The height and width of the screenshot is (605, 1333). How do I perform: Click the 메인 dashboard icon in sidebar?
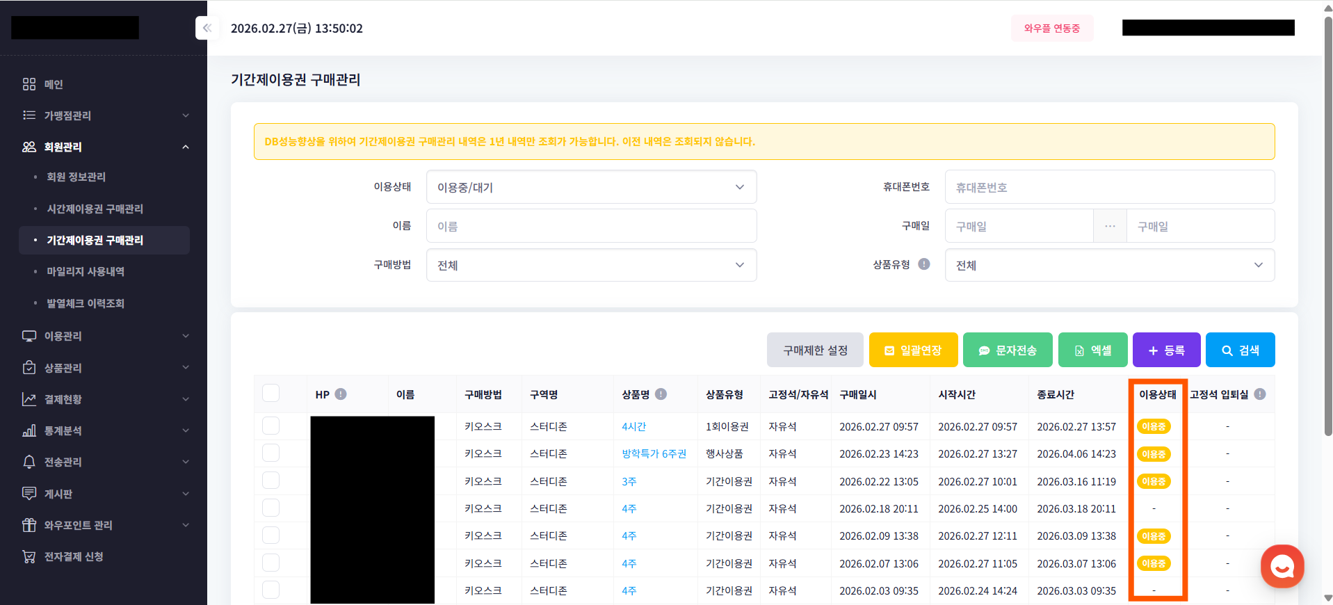pyautogui.click(x=29, y=84)
